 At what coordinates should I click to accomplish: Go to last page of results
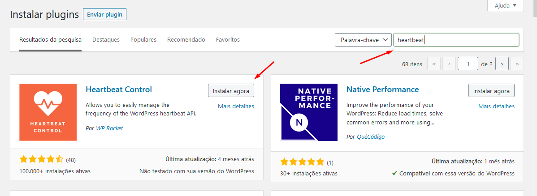517,64
